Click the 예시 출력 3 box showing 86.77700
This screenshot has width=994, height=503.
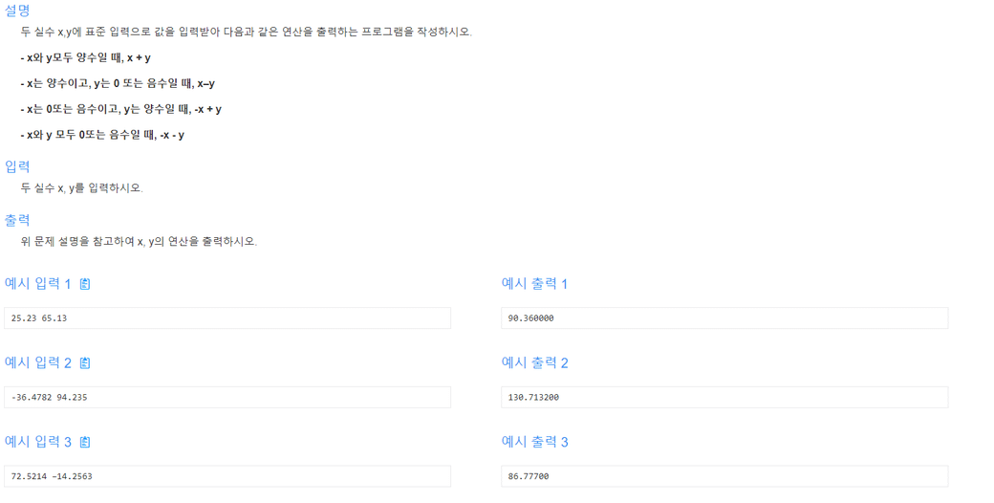[724, 476]
